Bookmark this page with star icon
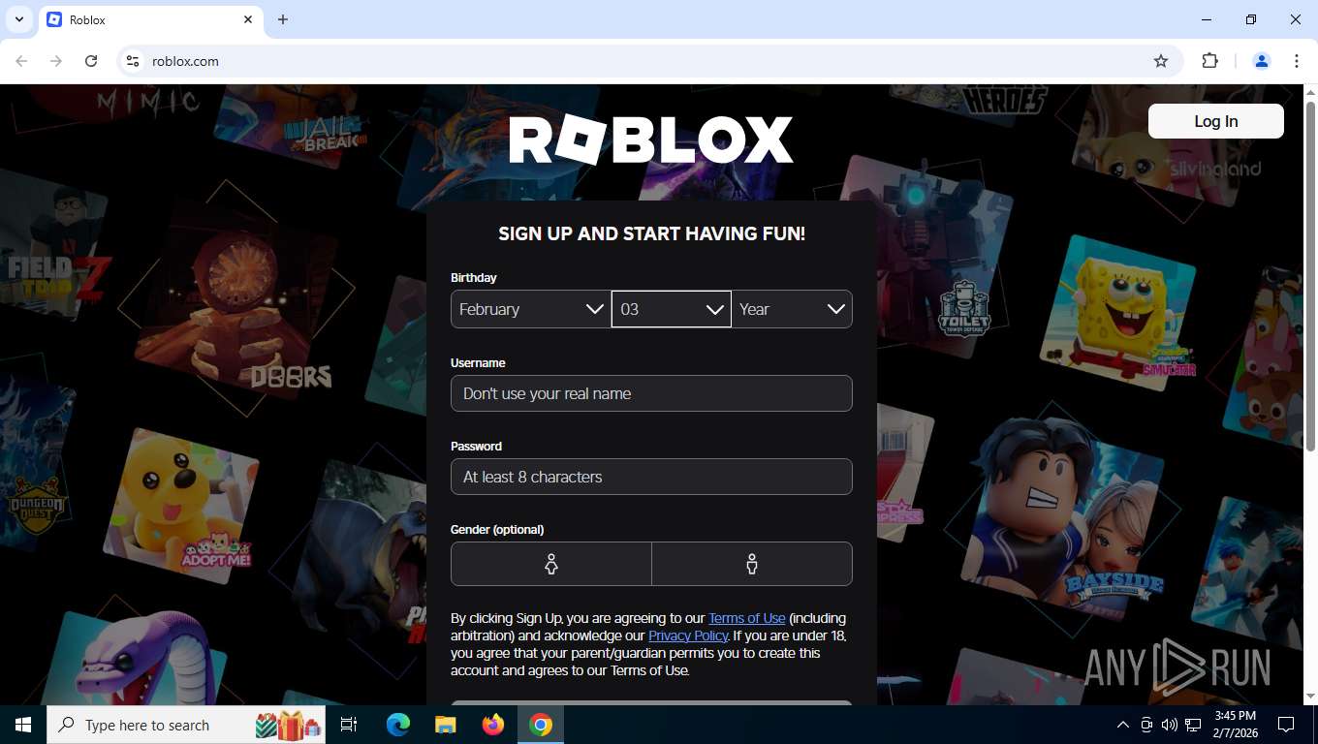This screenshot has width=1318, height=744. tap(1161, 61)
